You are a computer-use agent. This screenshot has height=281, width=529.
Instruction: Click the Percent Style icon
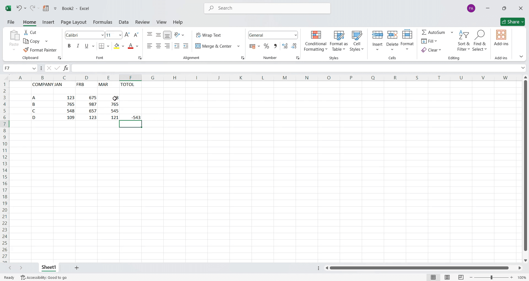[266, 46]
